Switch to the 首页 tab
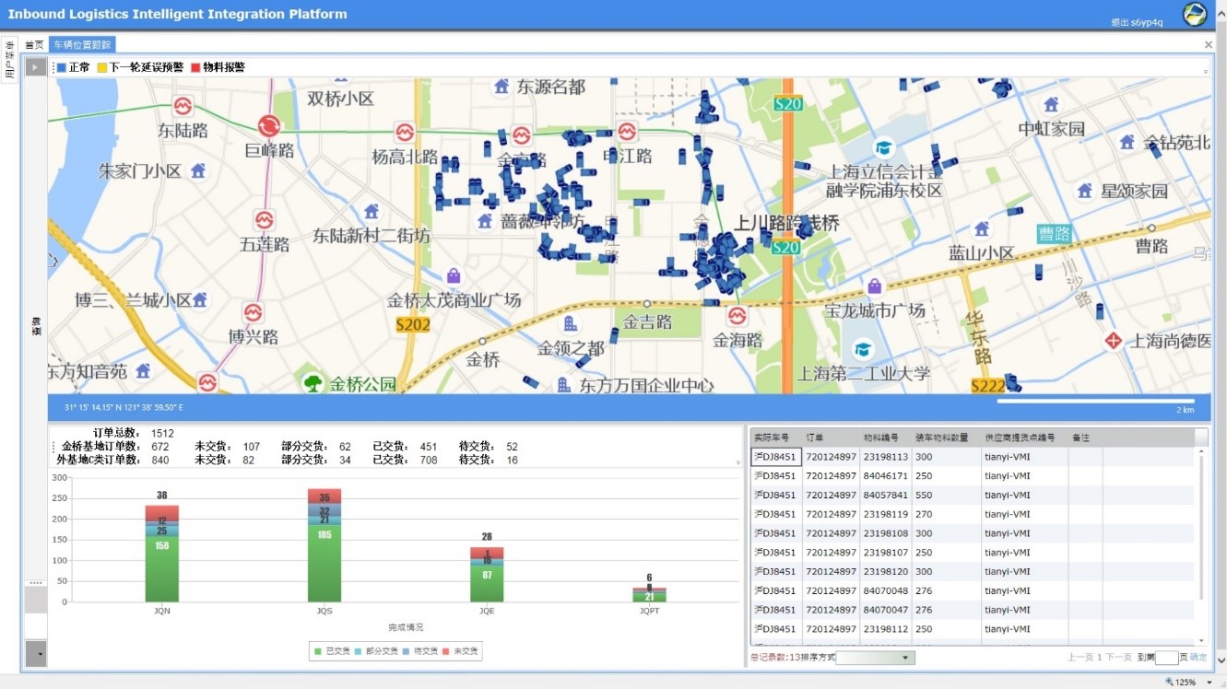Image resolution: width=1227 pixels, height=689 pixels. 34,44
